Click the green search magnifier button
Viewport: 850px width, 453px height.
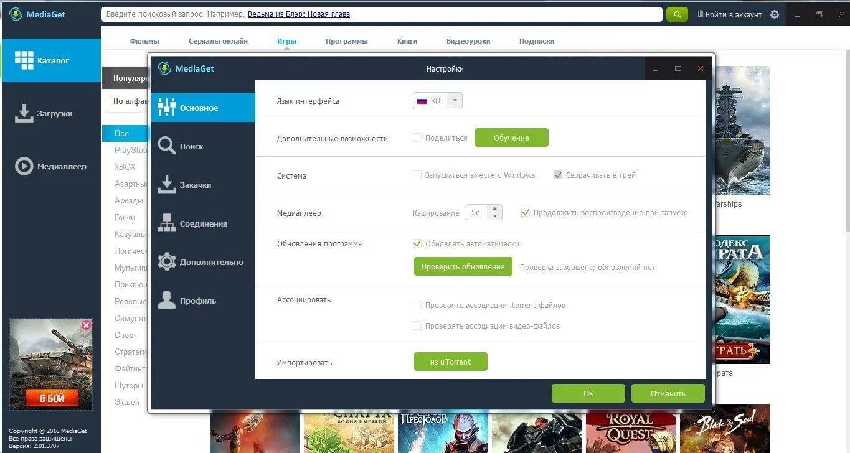[677, 14]
